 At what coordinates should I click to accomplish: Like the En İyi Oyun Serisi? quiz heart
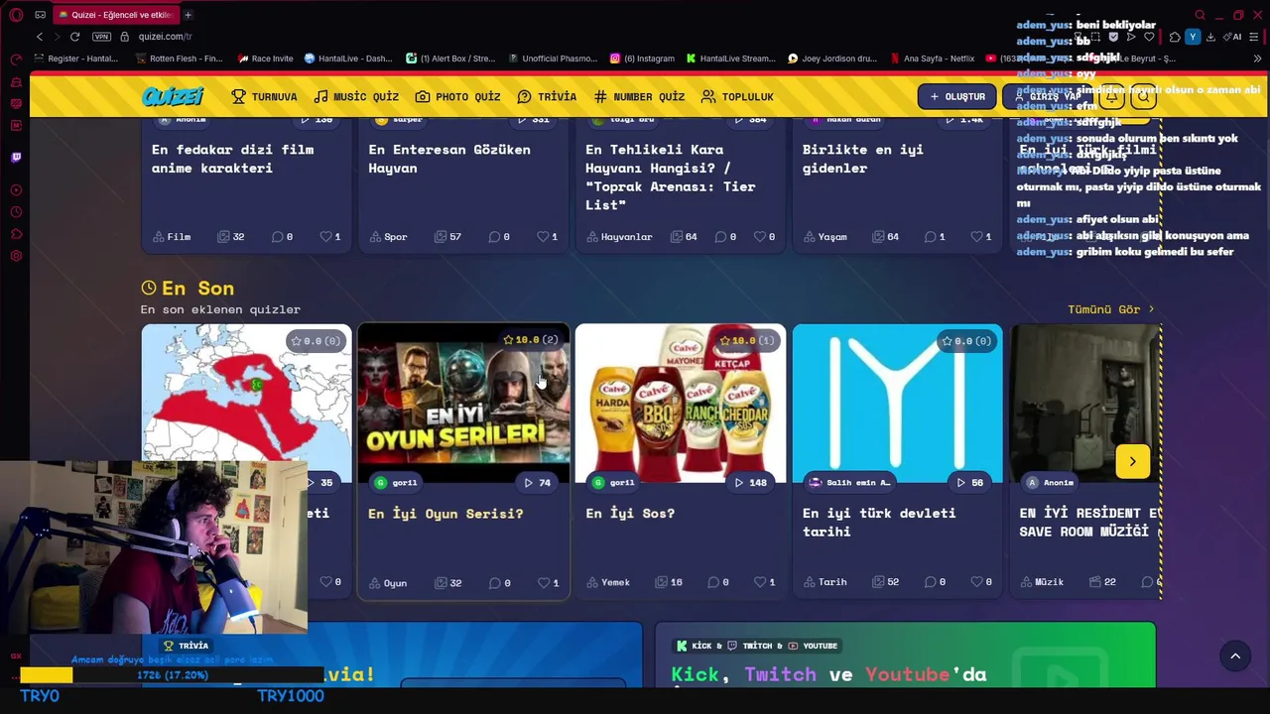coord(544,582)
